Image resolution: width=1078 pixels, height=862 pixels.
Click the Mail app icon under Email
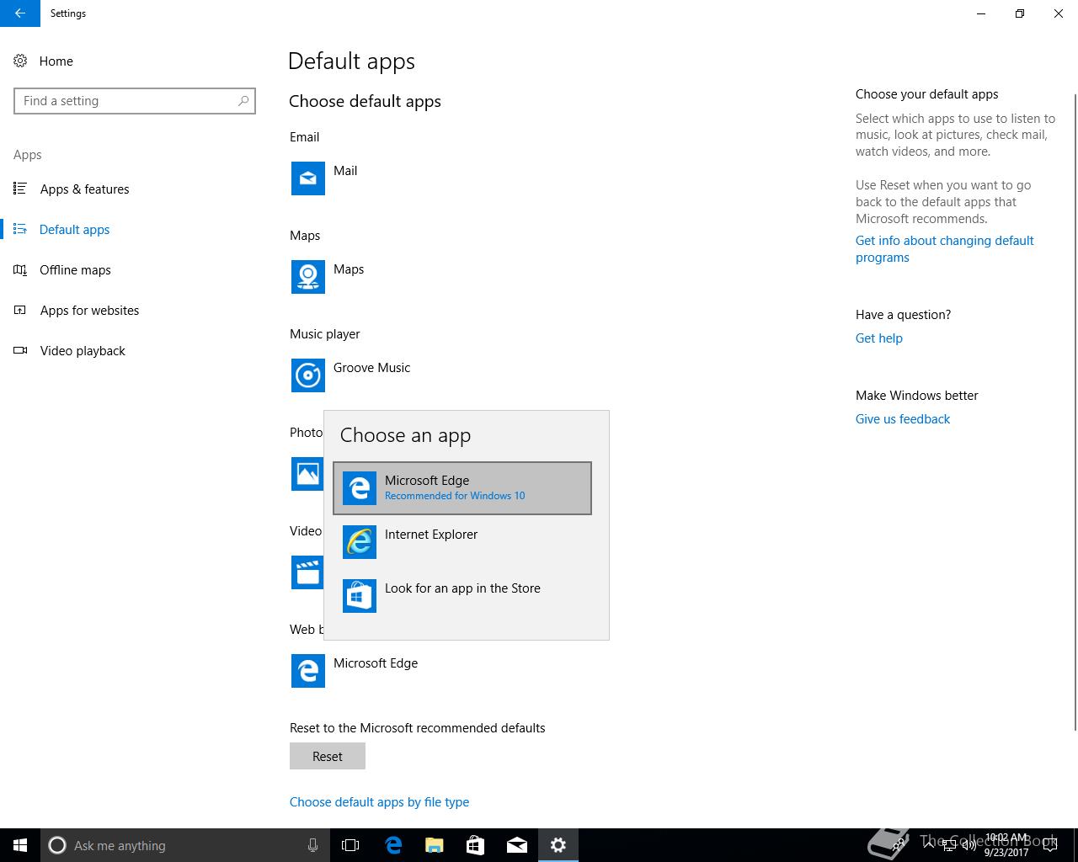pos(307,178)
